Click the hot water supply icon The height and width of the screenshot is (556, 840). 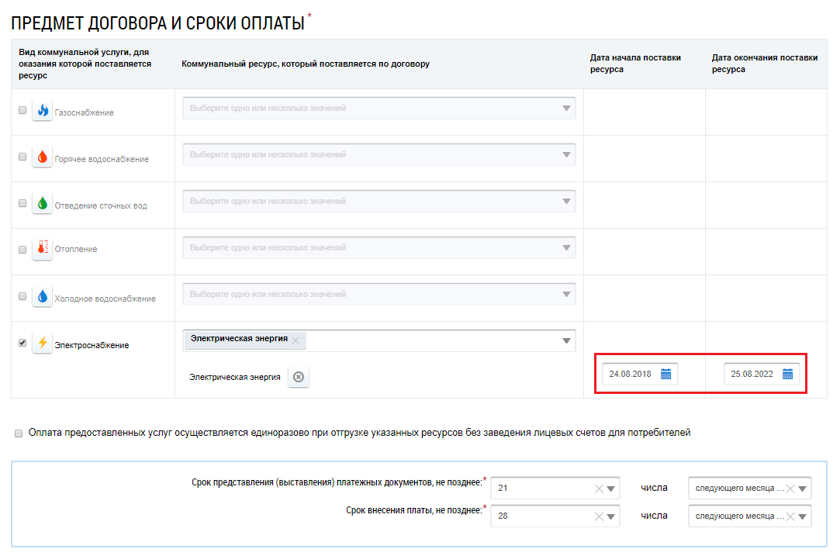pos(42,157)
